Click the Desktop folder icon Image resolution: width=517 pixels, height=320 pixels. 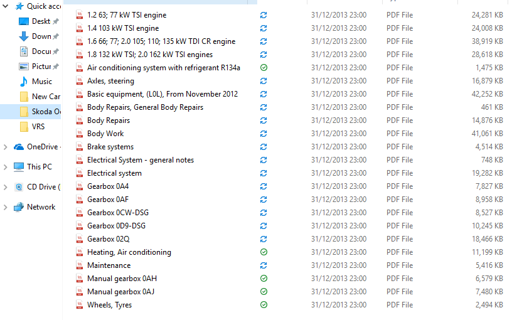[x=24, y=21]
